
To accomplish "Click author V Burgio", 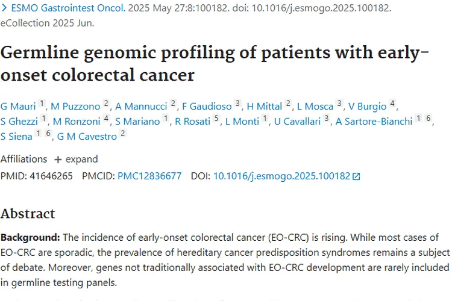I will click(x=369, y=107).
